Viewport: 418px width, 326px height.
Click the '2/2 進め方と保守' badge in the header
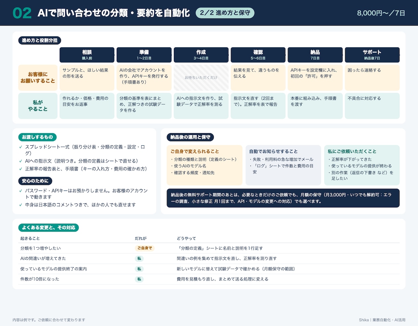tap(225, 13)
